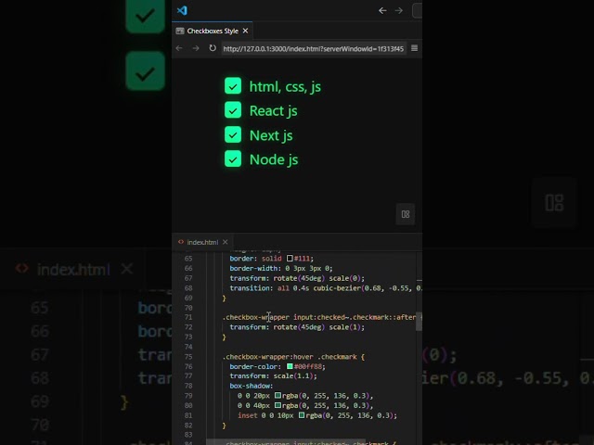This screenshot has width=594, height=445.
Task: Reload the preview page
Action: point(213,48)
